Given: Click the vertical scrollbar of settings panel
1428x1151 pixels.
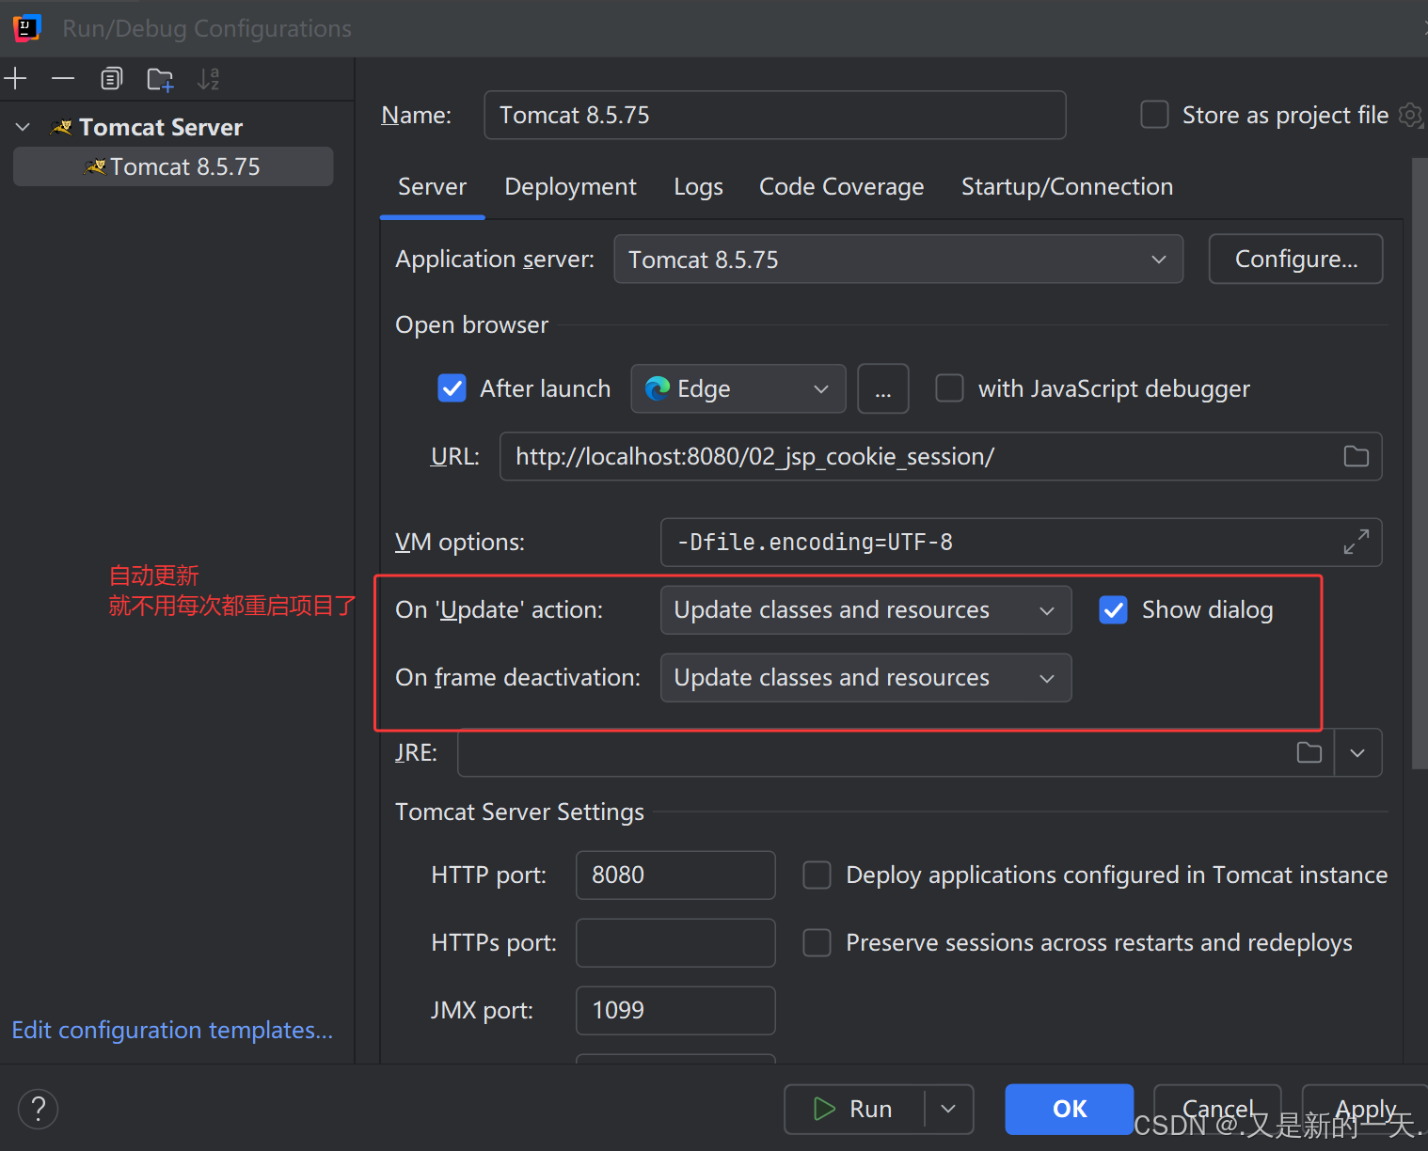Looking at the screenshot, I should (x=1420, y=463).
